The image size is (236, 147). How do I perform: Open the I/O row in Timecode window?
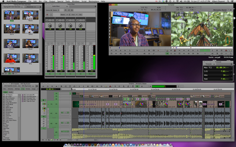coord(218,71)
